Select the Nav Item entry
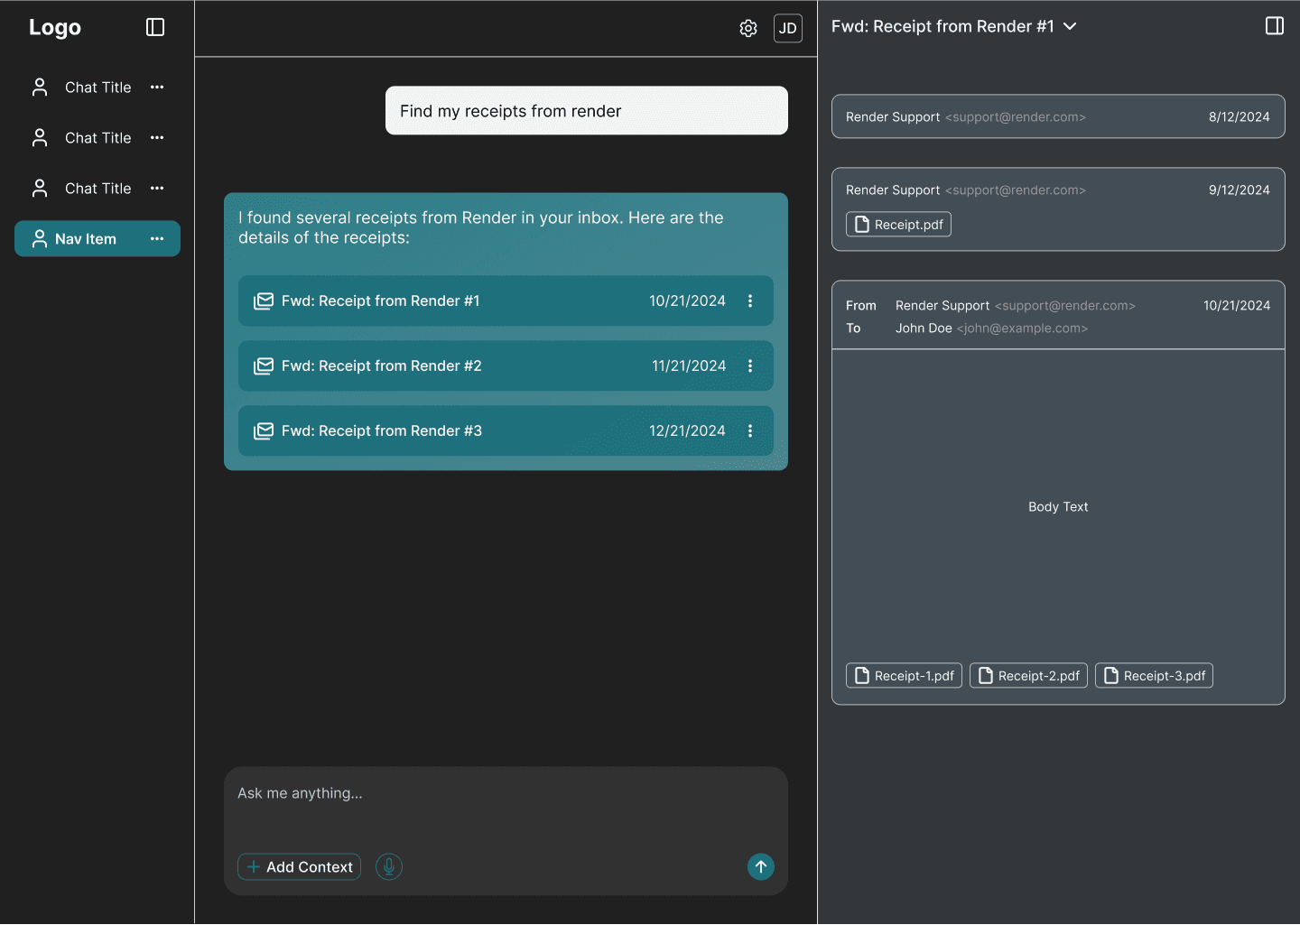1300x925 pixels. point(97,239)
